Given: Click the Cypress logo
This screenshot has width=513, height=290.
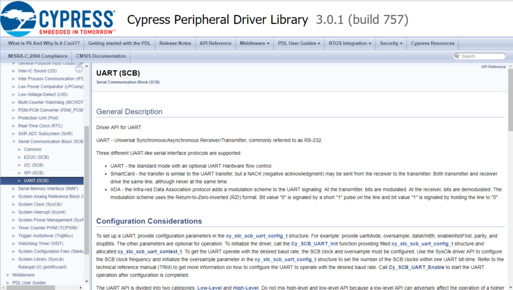Looking at the screenshot, I should pyautogui.click(x=58, y=19).
